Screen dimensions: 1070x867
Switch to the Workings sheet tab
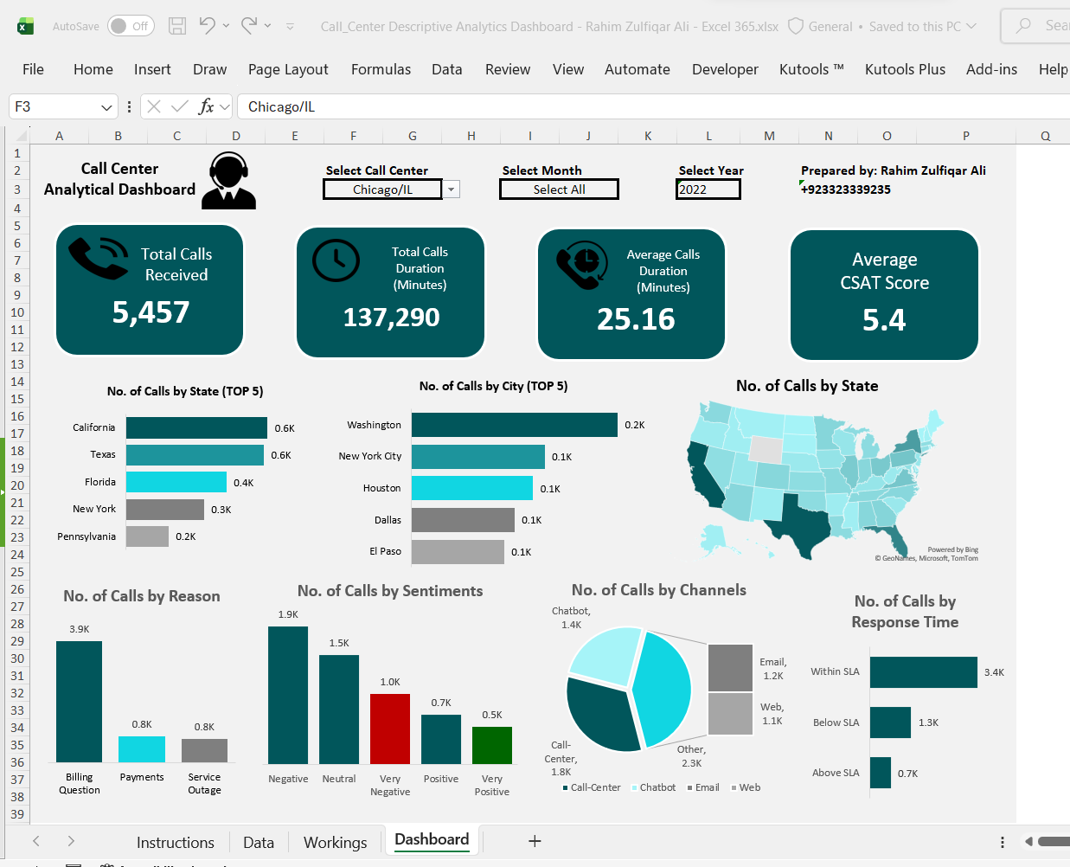[x=335, y=843]
